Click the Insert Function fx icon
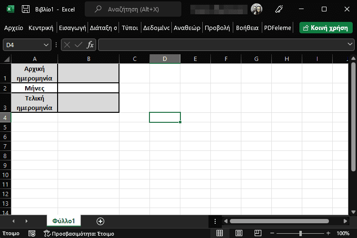 tap(90, 45)
